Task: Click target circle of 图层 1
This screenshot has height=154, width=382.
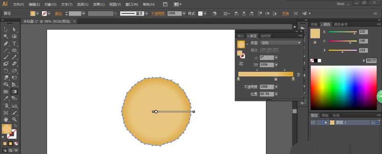Action: pyautogui.click(x=373, y=123)
